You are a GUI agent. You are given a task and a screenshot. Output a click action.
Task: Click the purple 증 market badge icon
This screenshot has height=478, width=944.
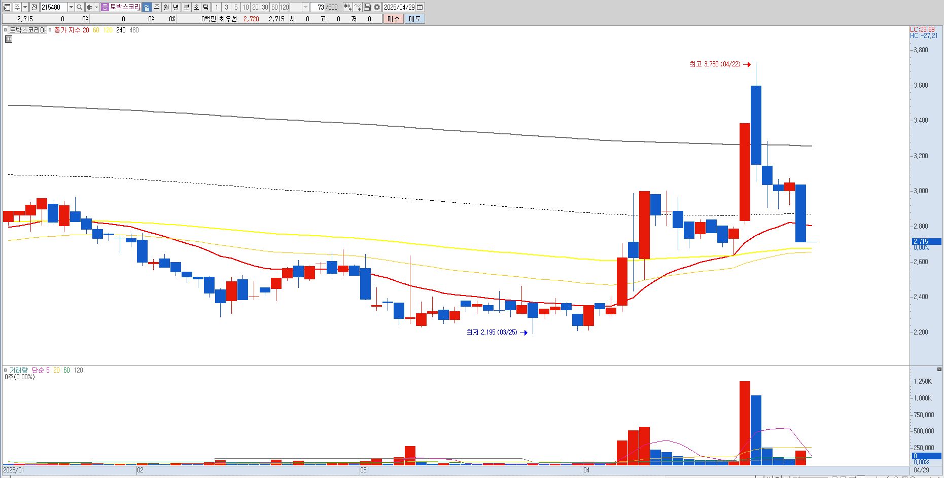pos(104,7)
